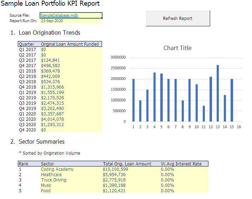This screenshot has height=199, width=252.
Task: Select the Chart Title text
Action: (177, 48)
